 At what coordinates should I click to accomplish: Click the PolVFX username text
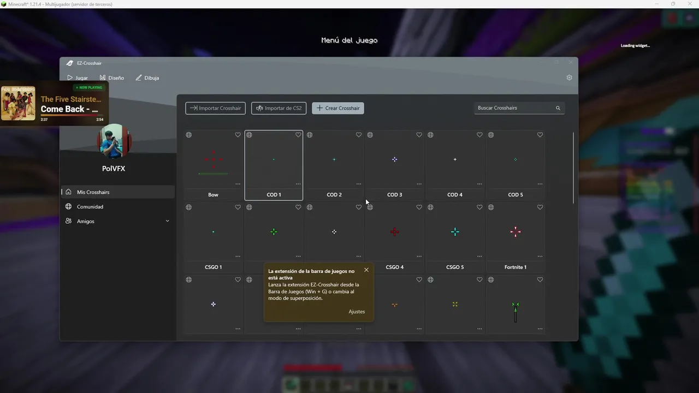(114, 169)
